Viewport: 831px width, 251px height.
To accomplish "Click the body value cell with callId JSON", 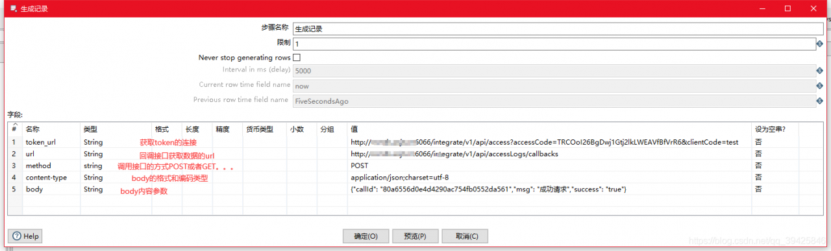I will coord(549,189).
